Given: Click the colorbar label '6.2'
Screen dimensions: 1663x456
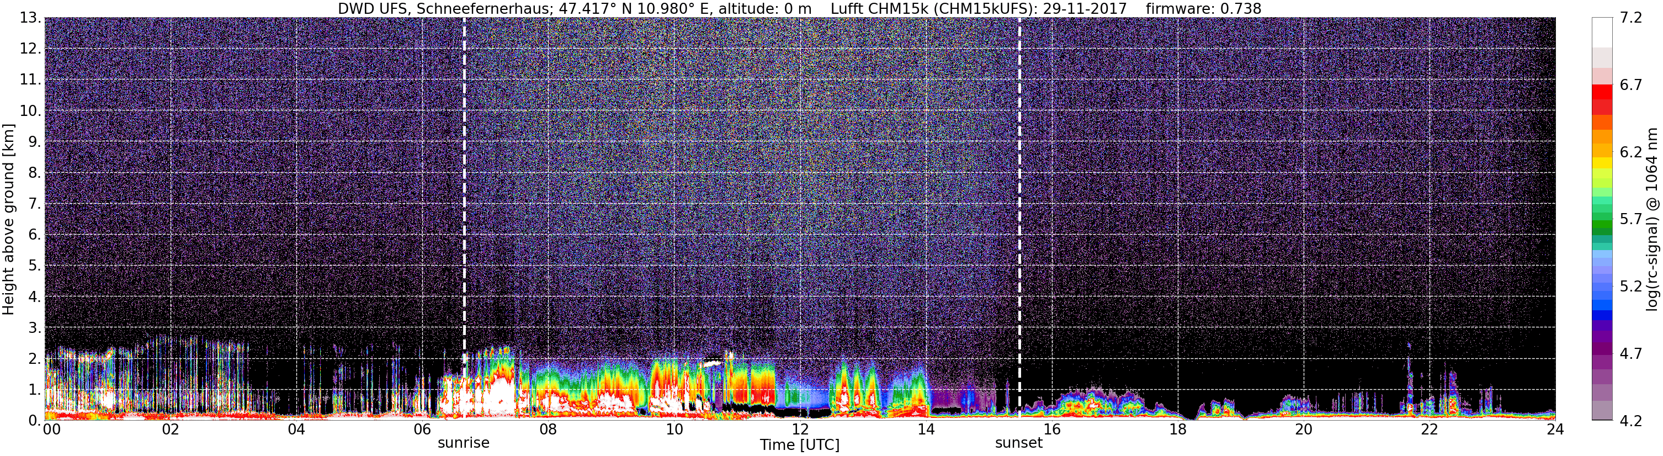Looking at the screenshot, I should (1631, 152).
